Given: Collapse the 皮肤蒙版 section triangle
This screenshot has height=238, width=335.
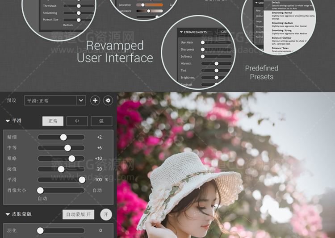Looking at the screenshot, I should 8,214.
